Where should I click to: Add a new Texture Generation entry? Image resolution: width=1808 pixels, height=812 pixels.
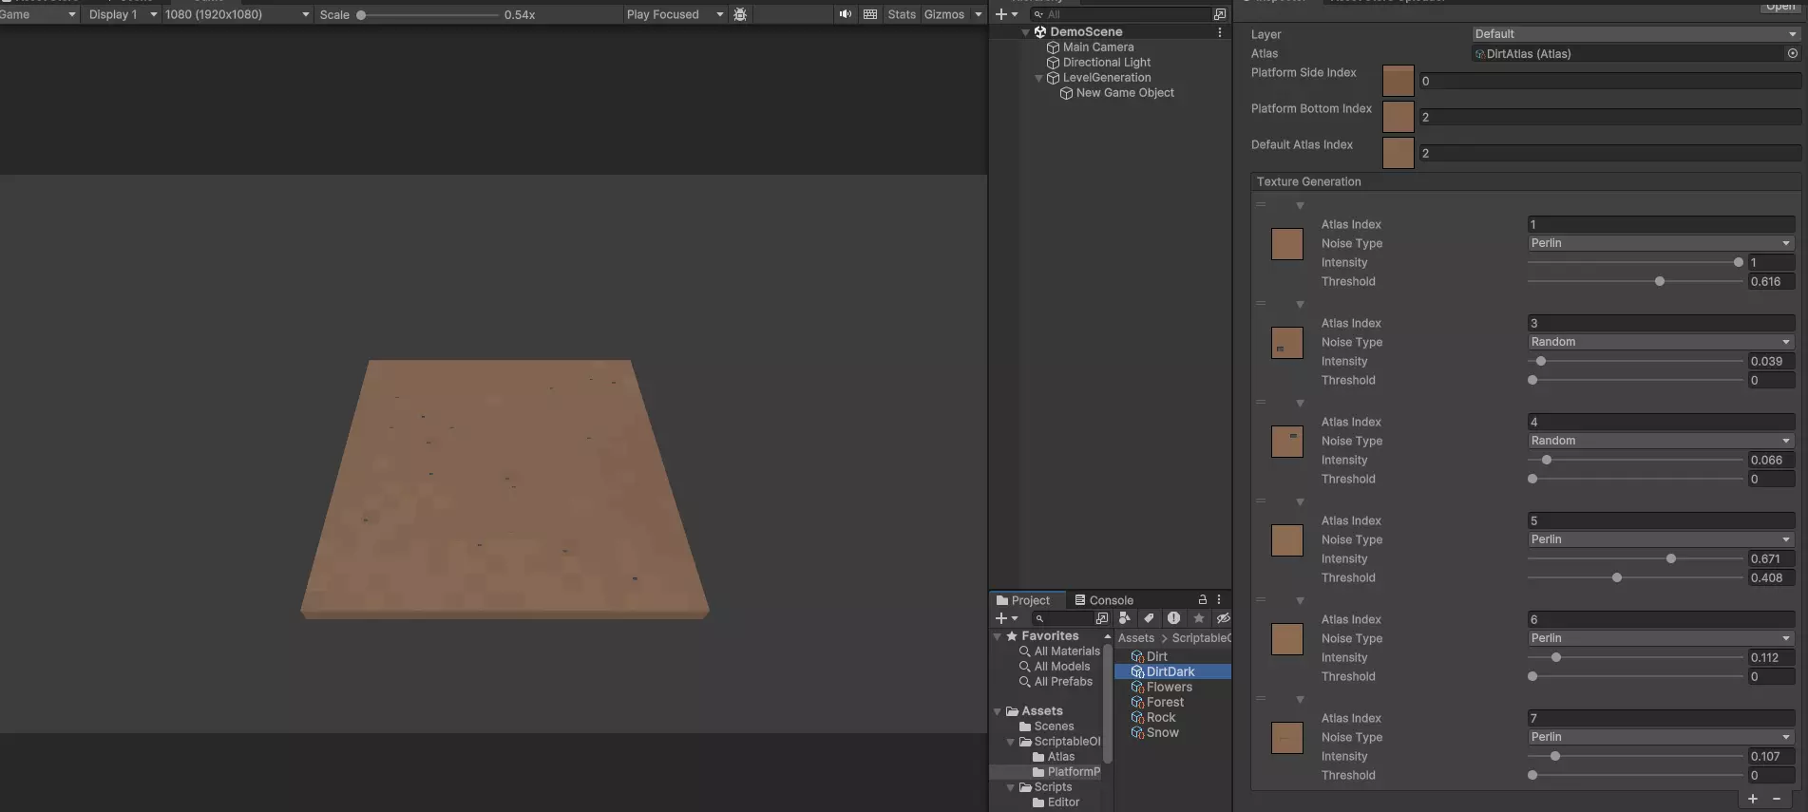pos(1753,799)
